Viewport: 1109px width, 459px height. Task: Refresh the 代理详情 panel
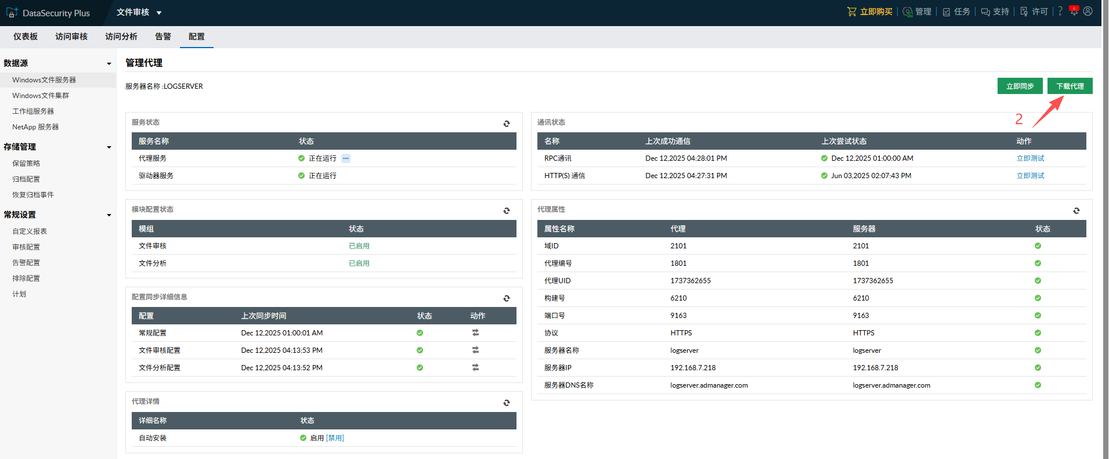pyautogui.click(x=506, y=403)
